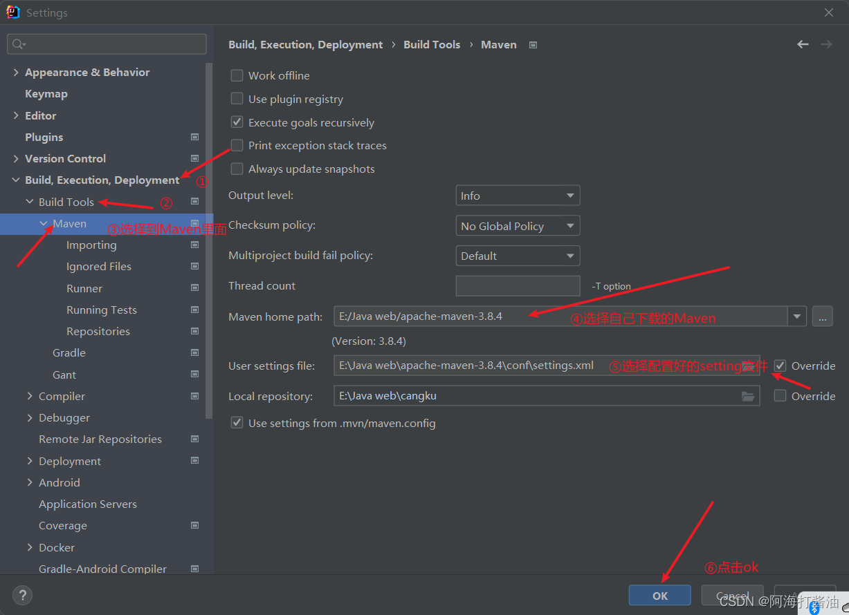
Task: Open the Checksum policy dropdown
Action: [x=518, y=226]
